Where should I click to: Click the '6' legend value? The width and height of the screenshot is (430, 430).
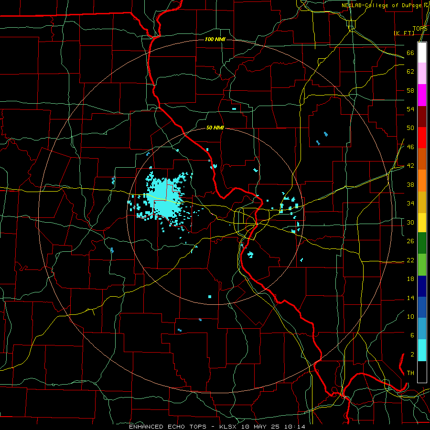(x=412, y=335)
